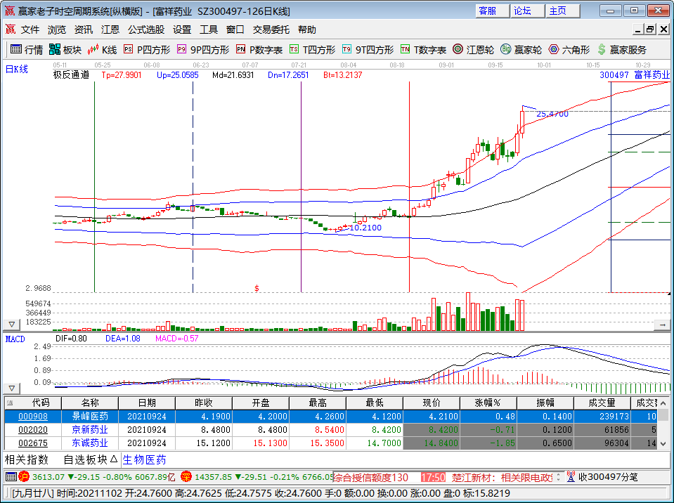Switch to the 自选板块 tab
674x503 pixels.
(x=90, y=459)
